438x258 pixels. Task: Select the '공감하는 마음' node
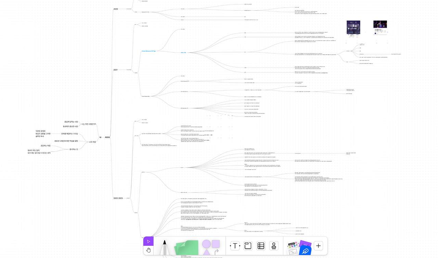pyautogui.click(x=46, y=146)
